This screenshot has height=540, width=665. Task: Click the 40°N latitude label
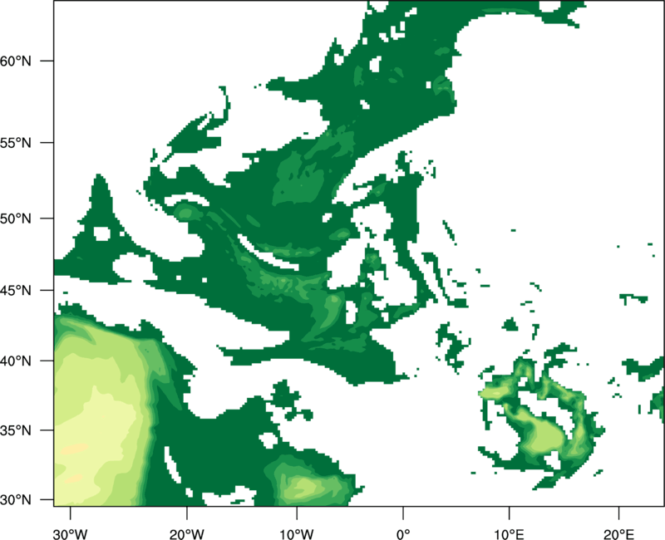[x=16, y=361]
